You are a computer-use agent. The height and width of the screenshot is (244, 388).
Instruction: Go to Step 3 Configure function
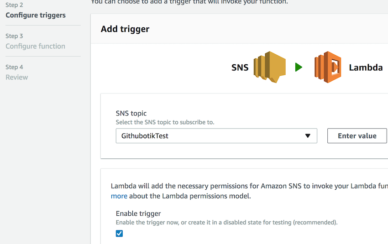[36, 46]
